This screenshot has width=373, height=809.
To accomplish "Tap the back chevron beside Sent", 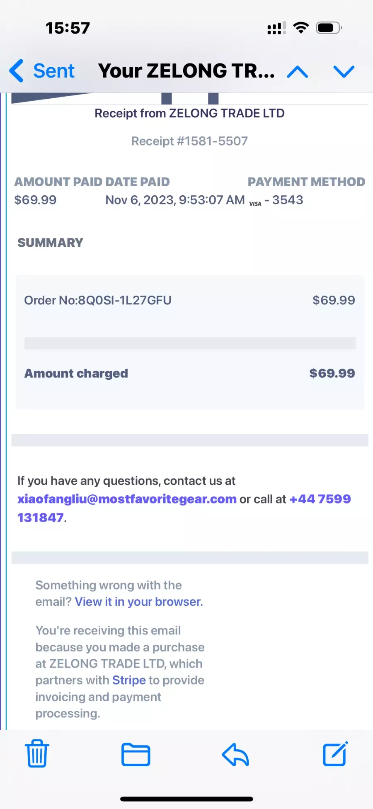I will tap(17, 70).
